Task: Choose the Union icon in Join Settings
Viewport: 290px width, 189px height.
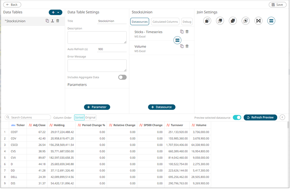Action: point(271,21)
